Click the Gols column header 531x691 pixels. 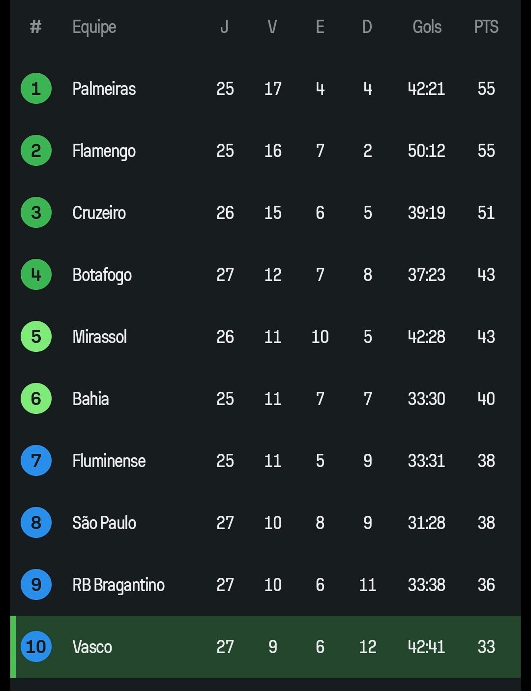[427, 27]
